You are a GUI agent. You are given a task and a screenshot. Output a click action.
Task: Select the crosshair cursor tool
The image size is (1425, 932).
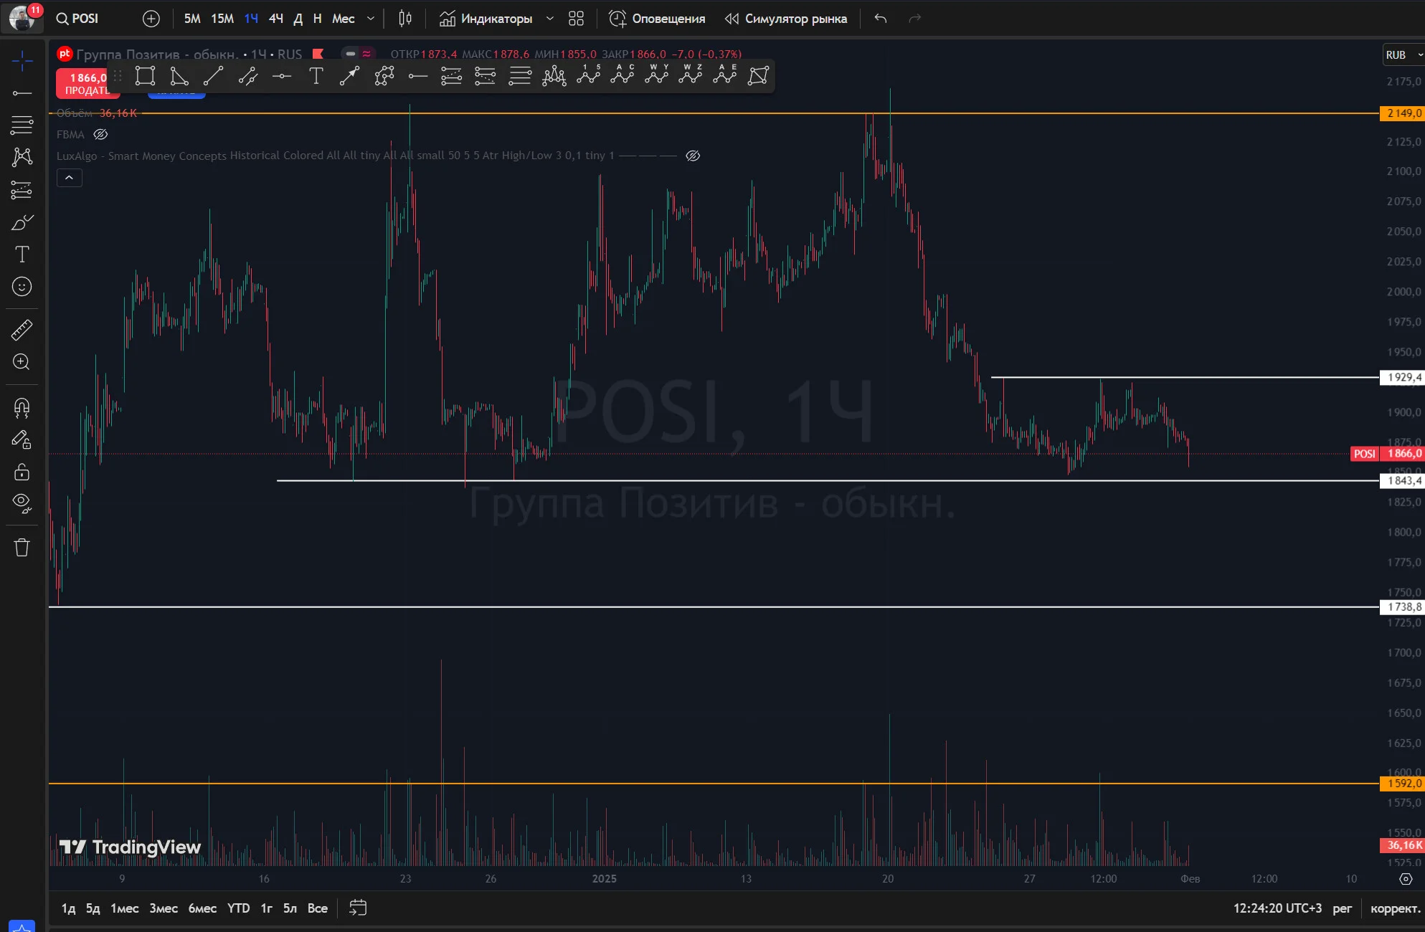point(22,62)
